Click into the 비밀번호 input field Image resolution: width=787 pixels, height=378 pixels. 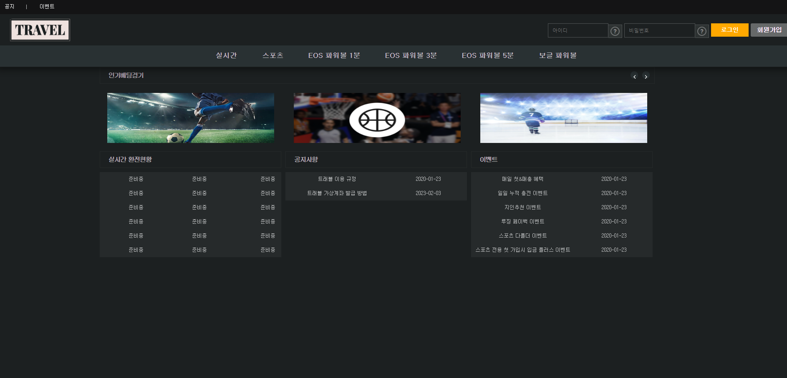tap(659, 30)
